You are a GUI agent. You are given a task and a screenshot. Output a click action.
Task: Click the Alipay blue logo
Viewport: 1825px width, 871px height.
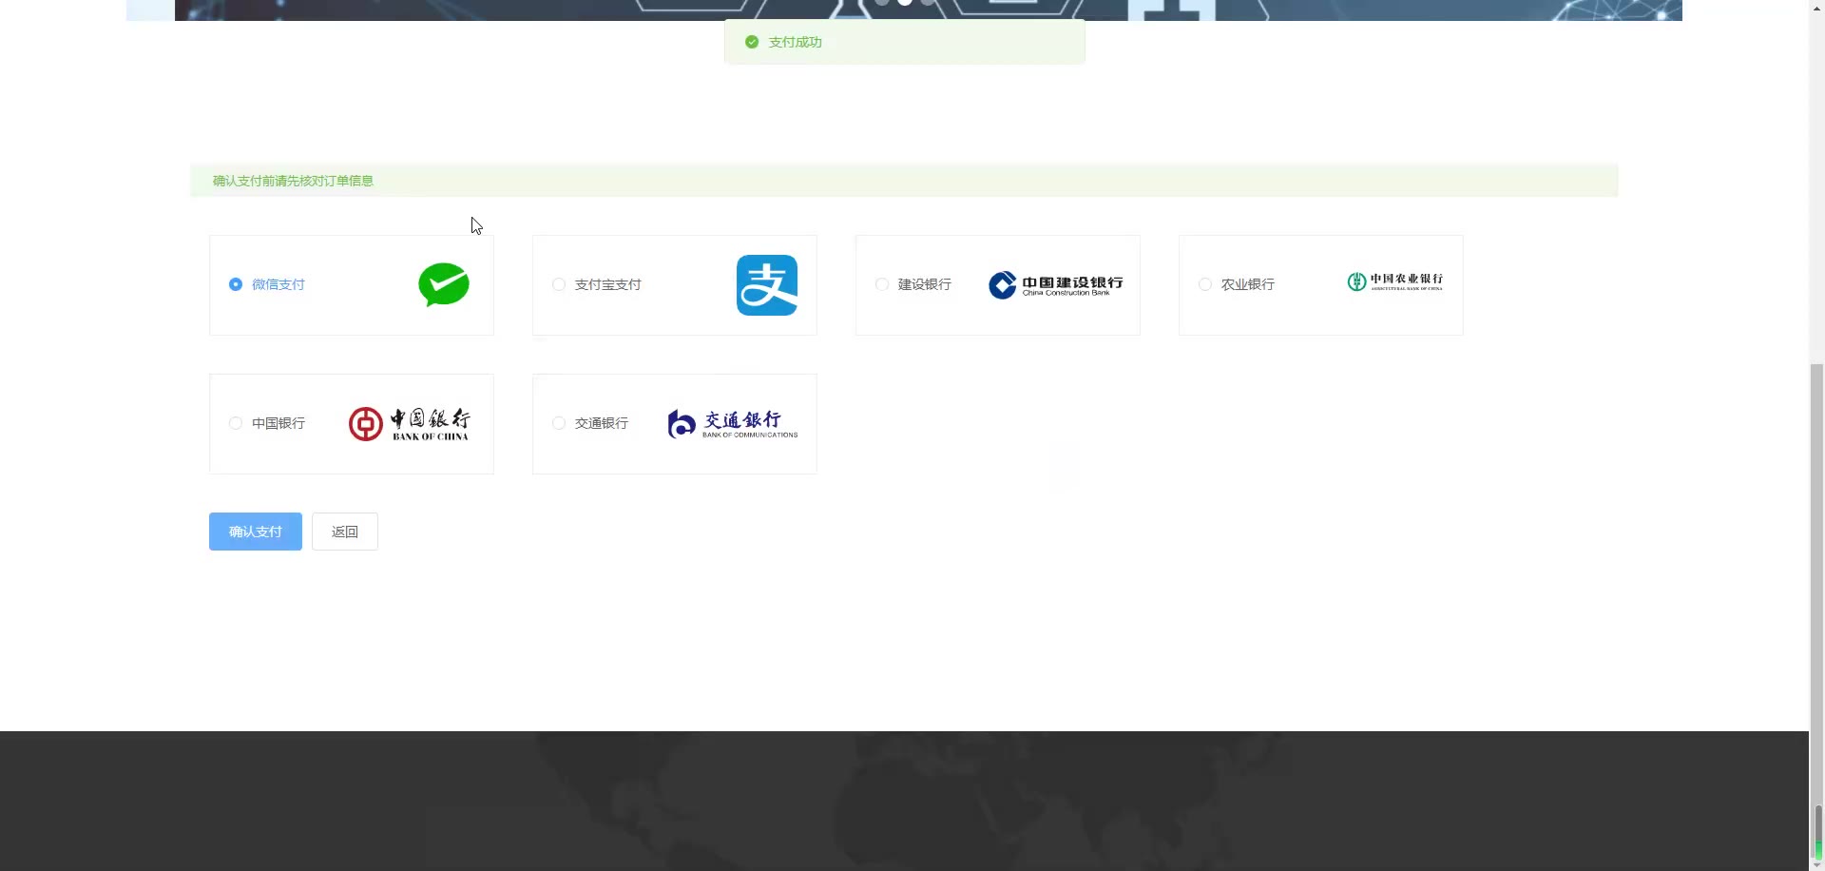coord(767,285)
